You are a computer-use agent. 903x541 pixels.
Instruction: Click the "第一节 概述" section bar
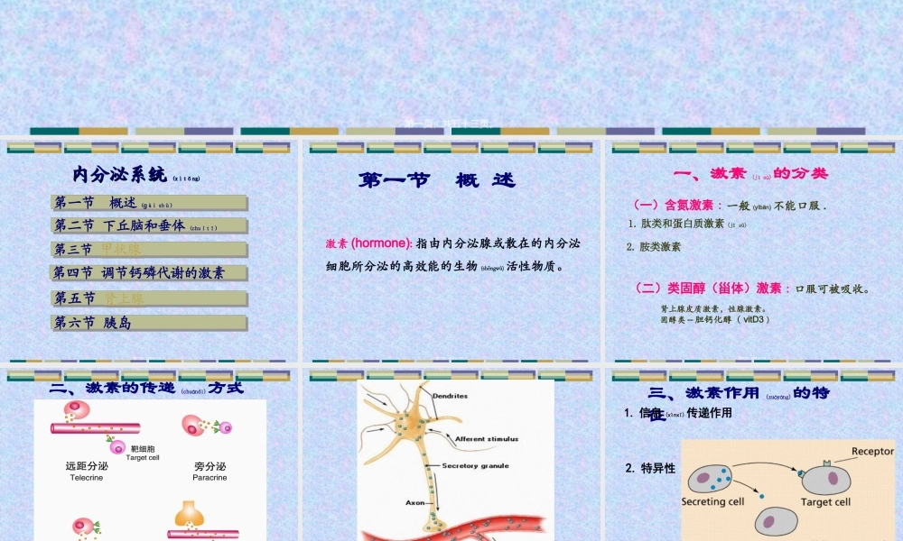pos(148,202)
